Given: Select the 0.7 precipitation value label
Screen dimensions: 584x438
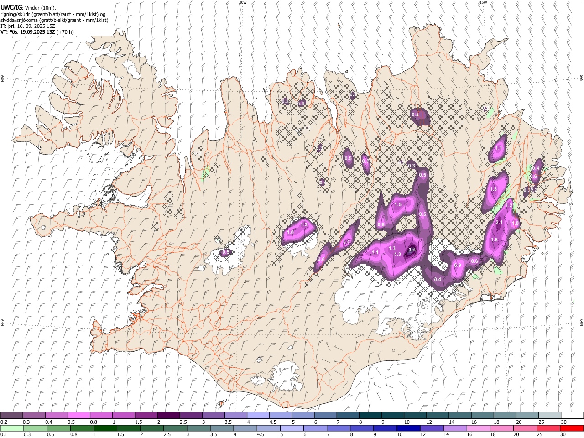Looking at the screenshot, I should [x=365, y=161].
